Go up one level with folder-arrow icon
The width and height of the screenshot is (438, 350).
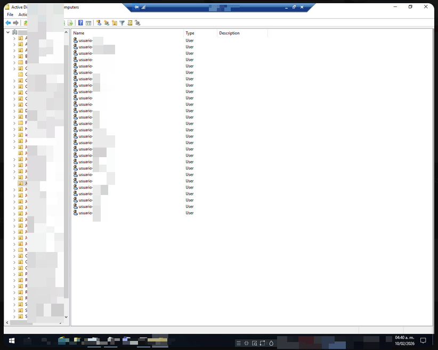26,23
